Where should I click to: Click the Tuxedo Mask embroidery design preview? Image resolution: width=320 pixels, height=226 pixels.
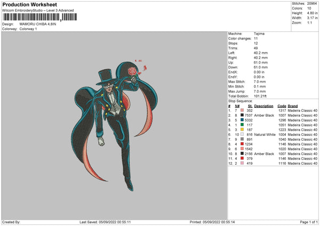[x=114, y=125]
